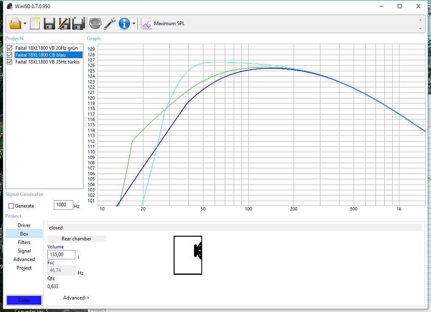Click the Save As floppy-with-pencil icon
431x312 pixels.
coord(64,23)
